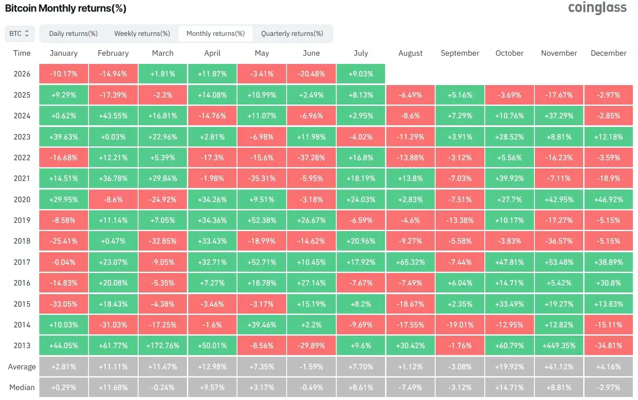Click the coinglass logo

pos(597,8)
